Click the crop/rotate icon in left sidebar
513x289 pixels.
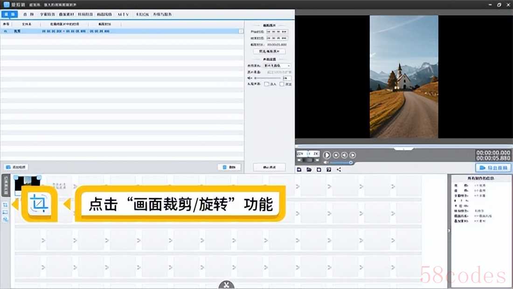(x=5, y=205)
